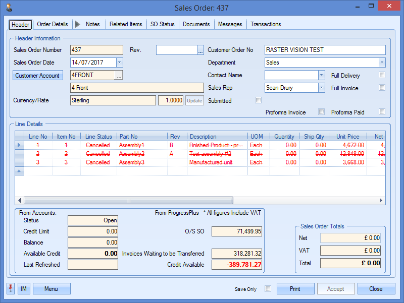Image resolution: width=404 pixels, height=303 pixels.
Task: Open the Rev. ellipsis lookup button
Action: [200, 50]
